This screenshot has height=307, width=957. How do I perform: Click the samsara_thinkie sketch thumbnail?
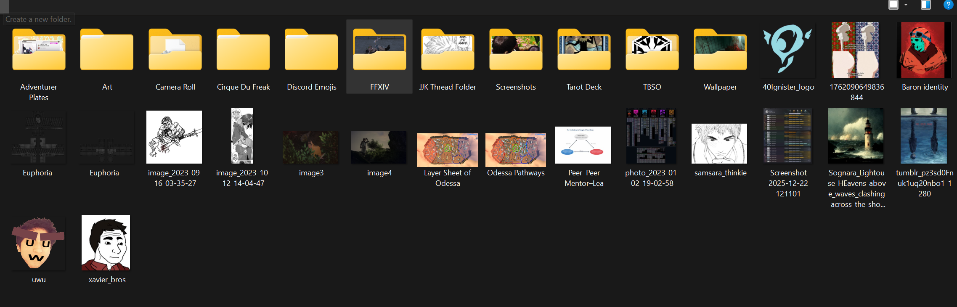tap(719, 143)
